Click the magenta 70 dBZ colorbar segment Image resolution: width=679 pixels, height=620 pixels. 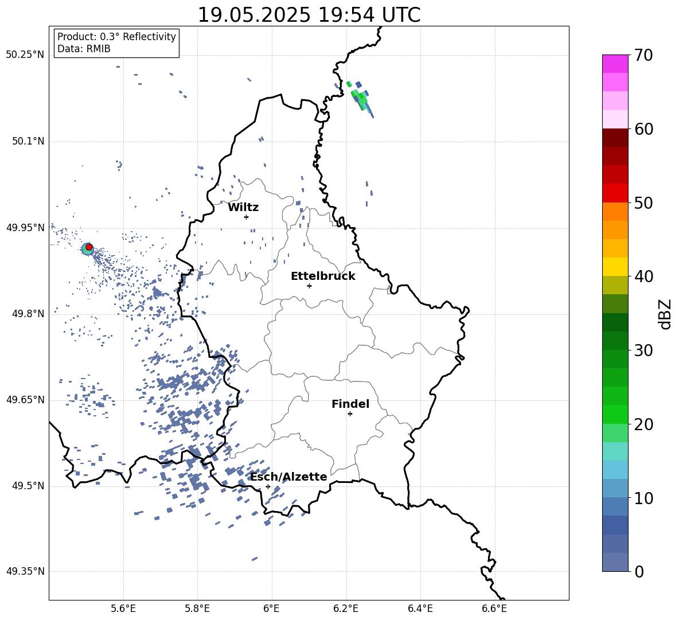[615, 64]
